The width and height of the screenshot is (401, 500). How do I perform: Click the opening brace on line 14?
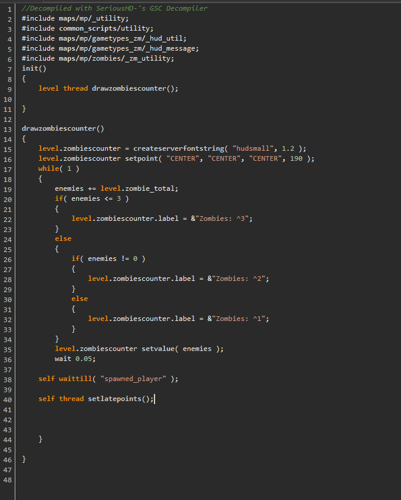click(x=24, y=139)
